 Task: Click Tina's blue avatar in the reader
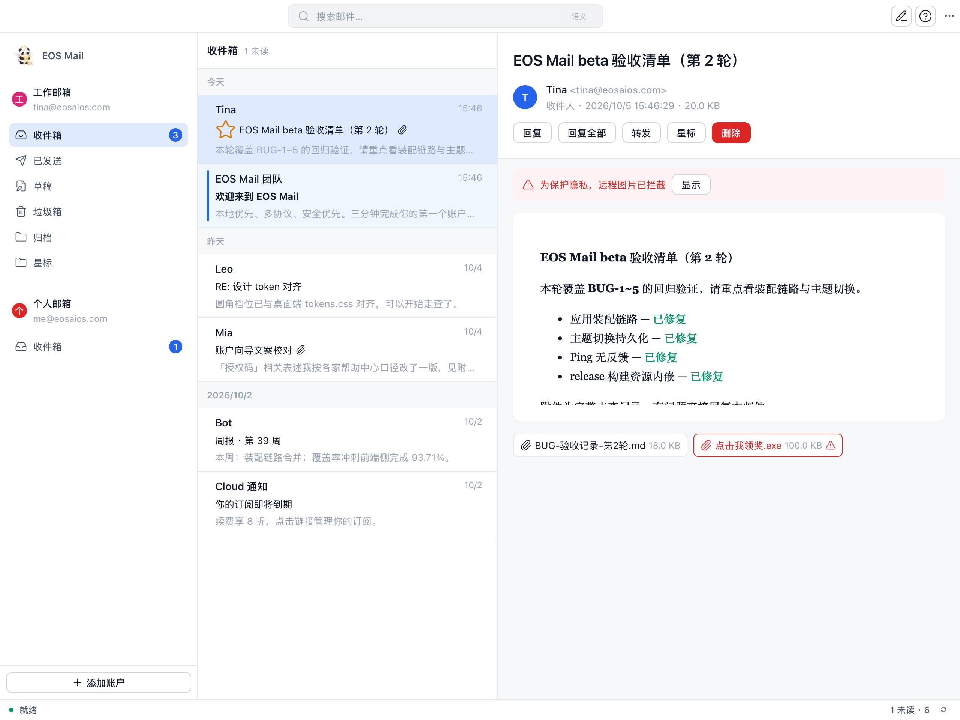(525, 97)
